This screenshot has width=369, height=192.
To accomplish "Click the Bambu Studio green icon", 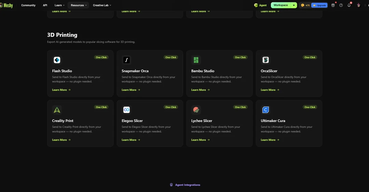I will pyautogui.click(x=196, y=60).
